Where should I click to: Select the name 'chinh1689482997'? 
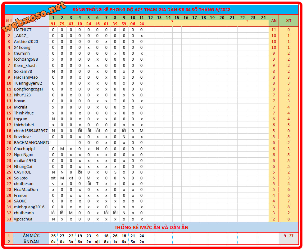31,131
